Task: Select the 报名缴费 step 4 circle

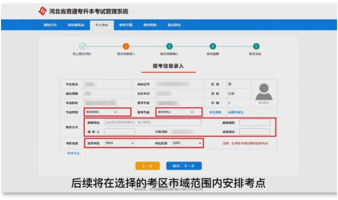Action: point(213,46)
